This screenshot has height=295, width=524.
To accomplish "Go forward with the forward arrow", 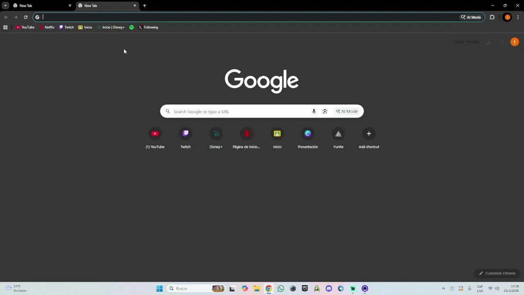I will pos(16,17).
